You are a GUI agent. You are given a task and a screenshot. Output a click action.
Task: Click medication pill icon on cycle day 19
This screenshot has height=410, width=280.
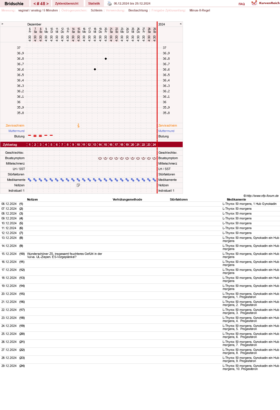click(127, 180)
